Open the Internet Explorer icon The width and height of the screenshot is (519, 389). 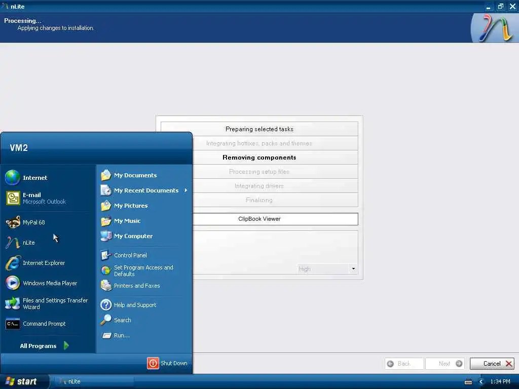tap(13, 263)
